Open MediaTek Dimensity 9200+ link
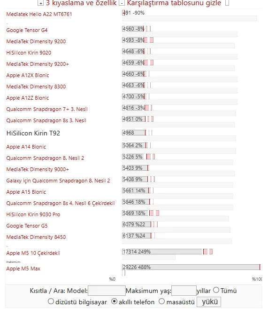The height and width of the screenshot is (316, 268). click(x=38, y=64)
